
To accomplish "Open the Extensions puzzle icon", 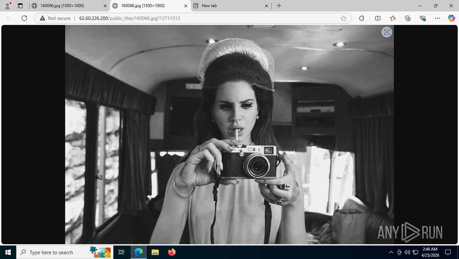I will [x=361, y=18].
